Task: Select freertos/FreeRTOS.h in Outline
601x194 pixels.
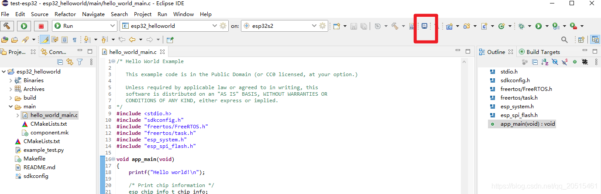Action: point(526,89)
